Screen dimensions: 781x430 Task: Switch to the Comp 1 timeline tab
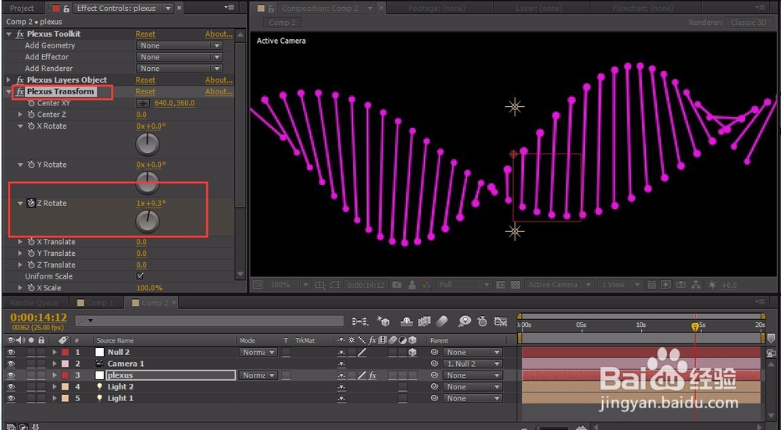(x=95, y=303)
